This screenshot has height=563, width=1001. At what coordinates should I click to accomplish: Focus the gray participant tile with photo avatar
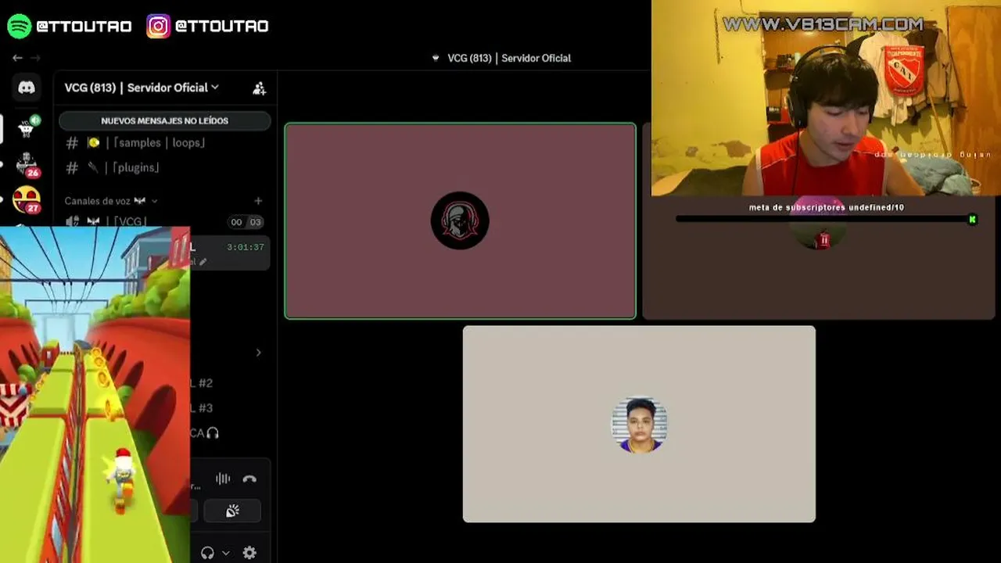[x=639, y=424]
